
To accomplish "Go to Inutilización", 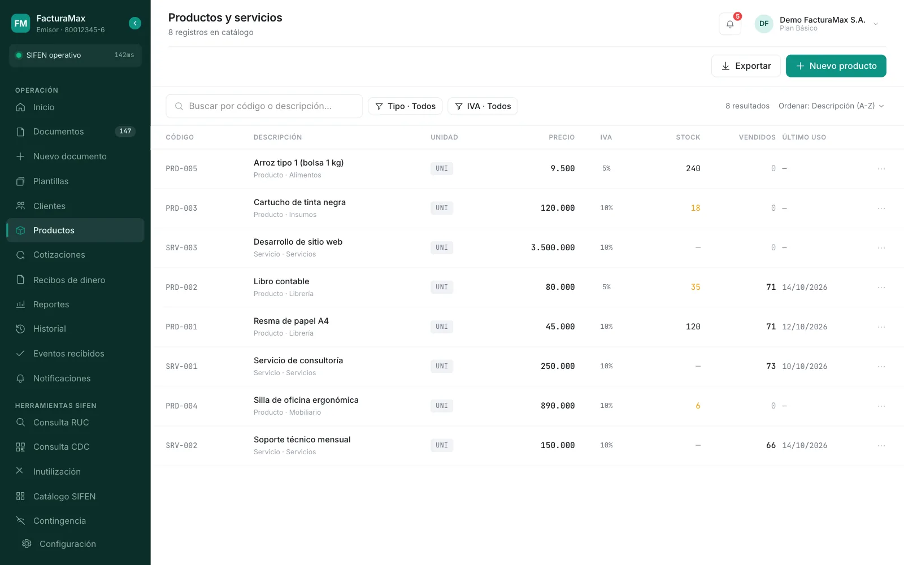I will [75, 472].
